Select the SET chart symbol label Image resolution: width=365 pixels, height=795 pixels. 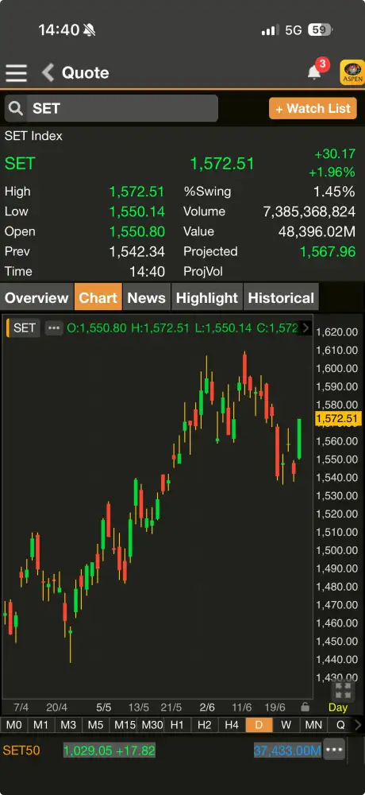coord(24,328)
